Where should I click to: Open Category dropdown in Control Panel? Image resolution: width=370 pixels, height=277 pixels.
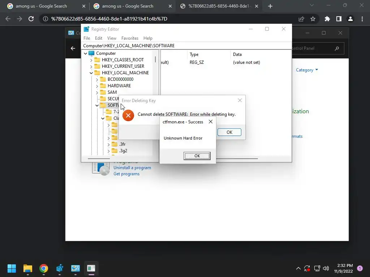pyautogui.click(x=307, y=70)
